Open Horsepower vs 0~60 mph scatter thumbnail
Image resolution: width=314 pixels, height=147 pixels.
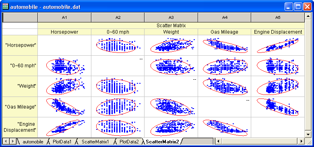coord(118,45)
